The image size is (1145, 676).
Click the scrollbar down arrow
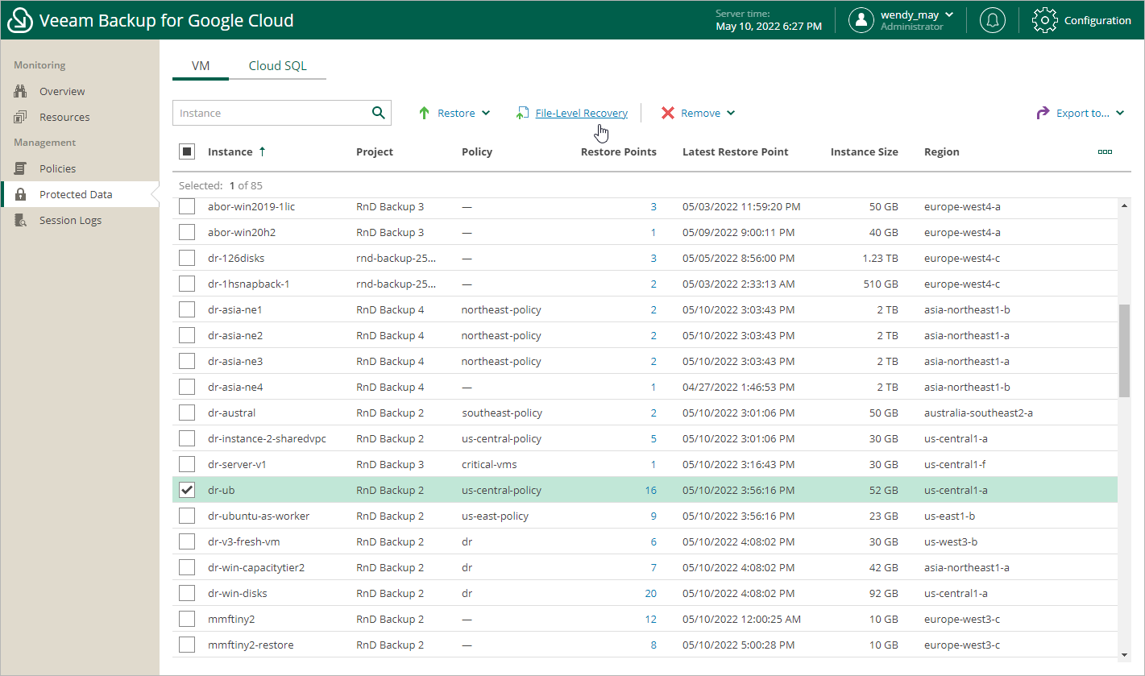(1125, 654)
